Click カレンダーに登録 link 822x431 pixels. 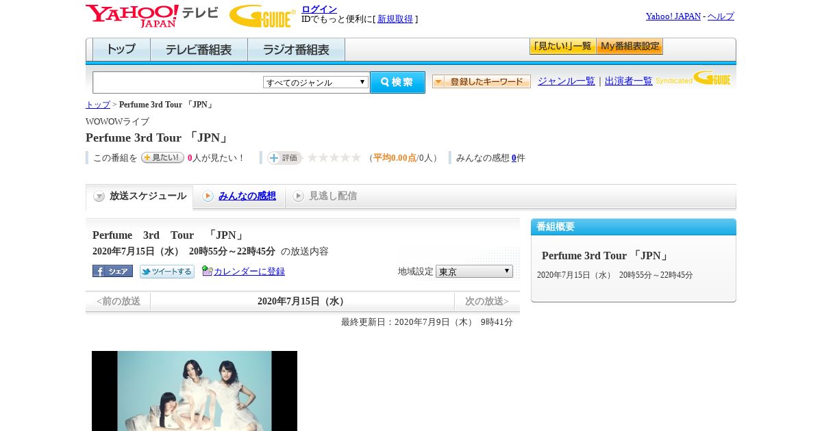click(x=249, y=272)
